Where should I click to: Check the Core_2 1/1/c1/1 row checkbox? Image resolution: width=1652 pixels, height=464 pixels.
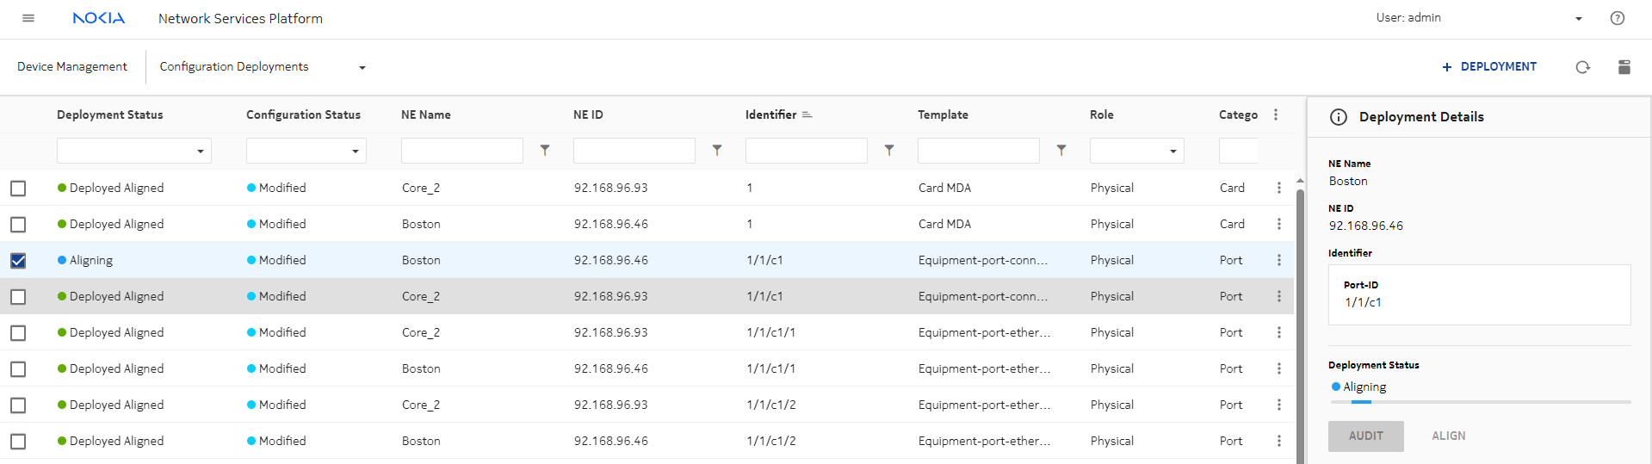pyautogui.click(x=18, y=333)
